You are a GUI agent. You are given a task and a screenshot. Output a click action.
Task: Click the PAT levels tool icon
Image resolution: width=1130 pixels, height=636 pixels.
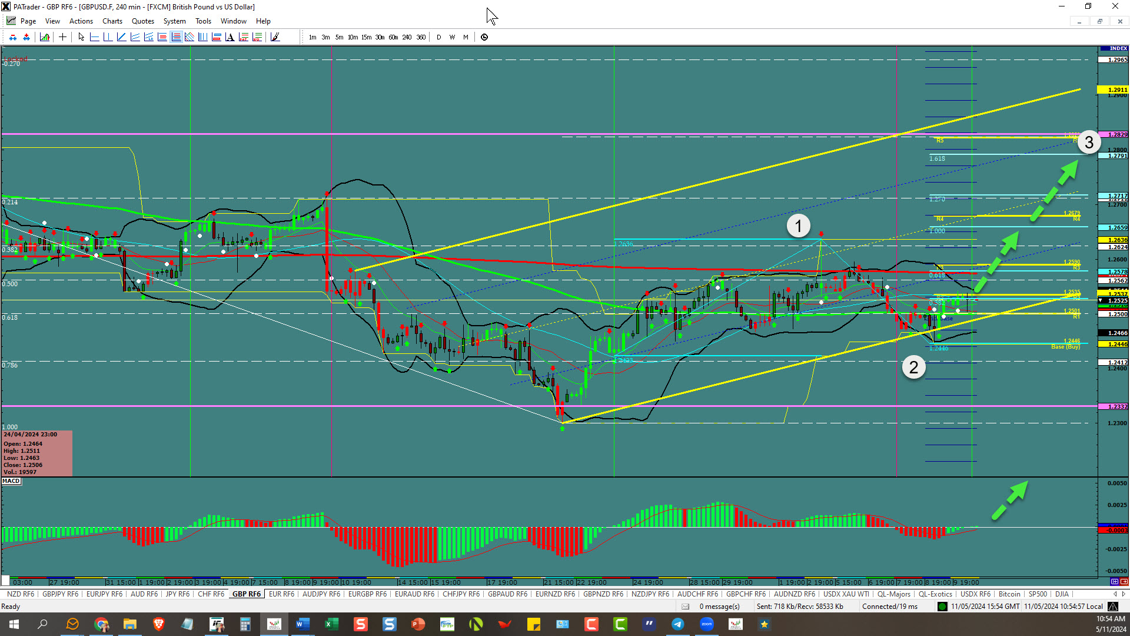coord(244,37)
